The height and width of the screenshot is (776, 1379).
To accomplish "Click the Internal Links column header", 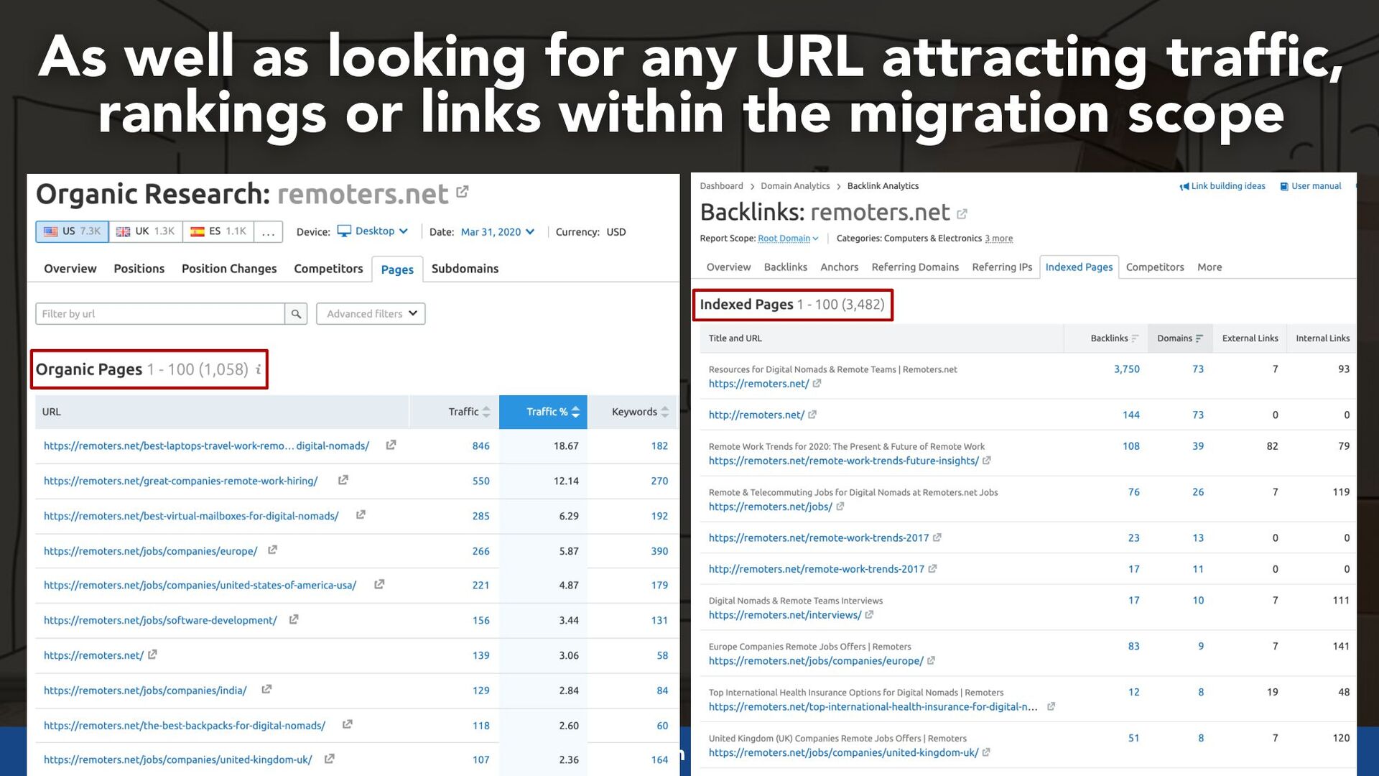I will coord(1322,338).
